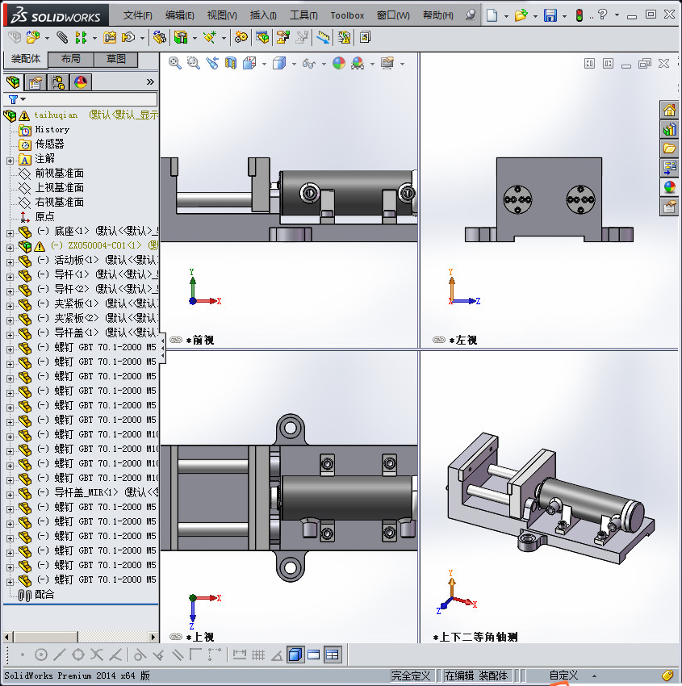Screen dimensions: 682x686
Task: Expand the 导杆盖_MIR<1> component node
Action: (x=10, y=495)
